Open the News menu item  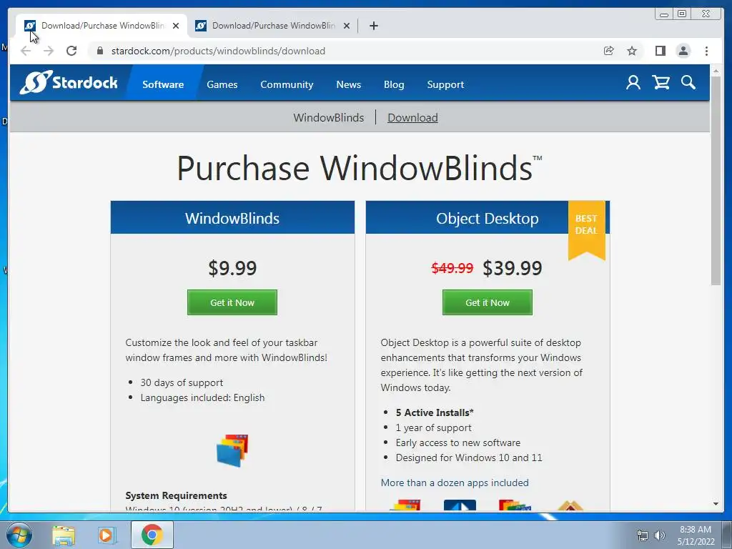pos(349,84)
